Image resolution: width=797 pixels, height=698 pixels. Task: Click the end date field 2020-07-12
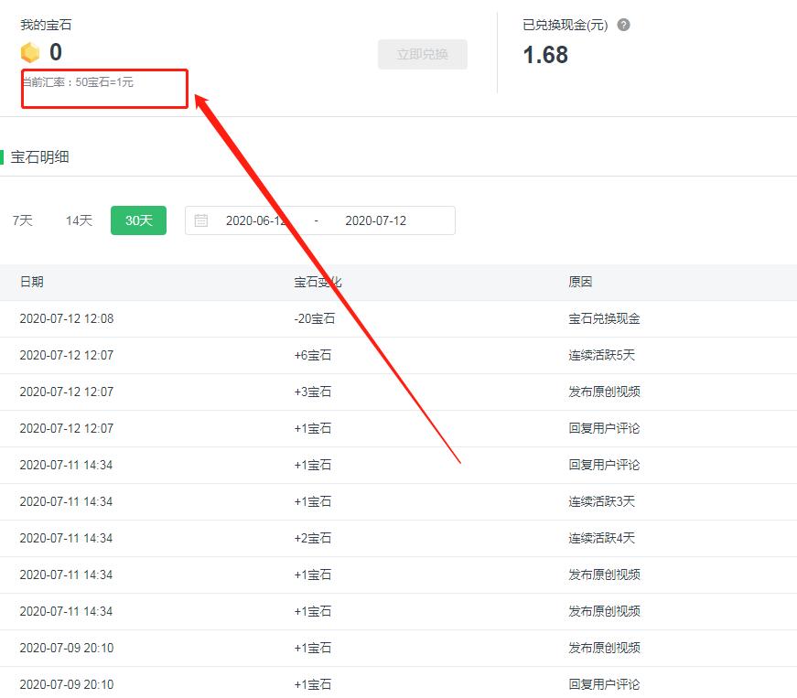point(380,220)
